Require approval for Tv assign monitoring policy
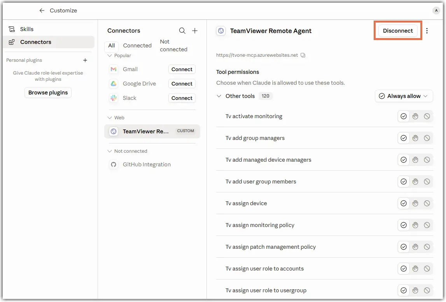446x302 pixels. click(x=415, y=225)
